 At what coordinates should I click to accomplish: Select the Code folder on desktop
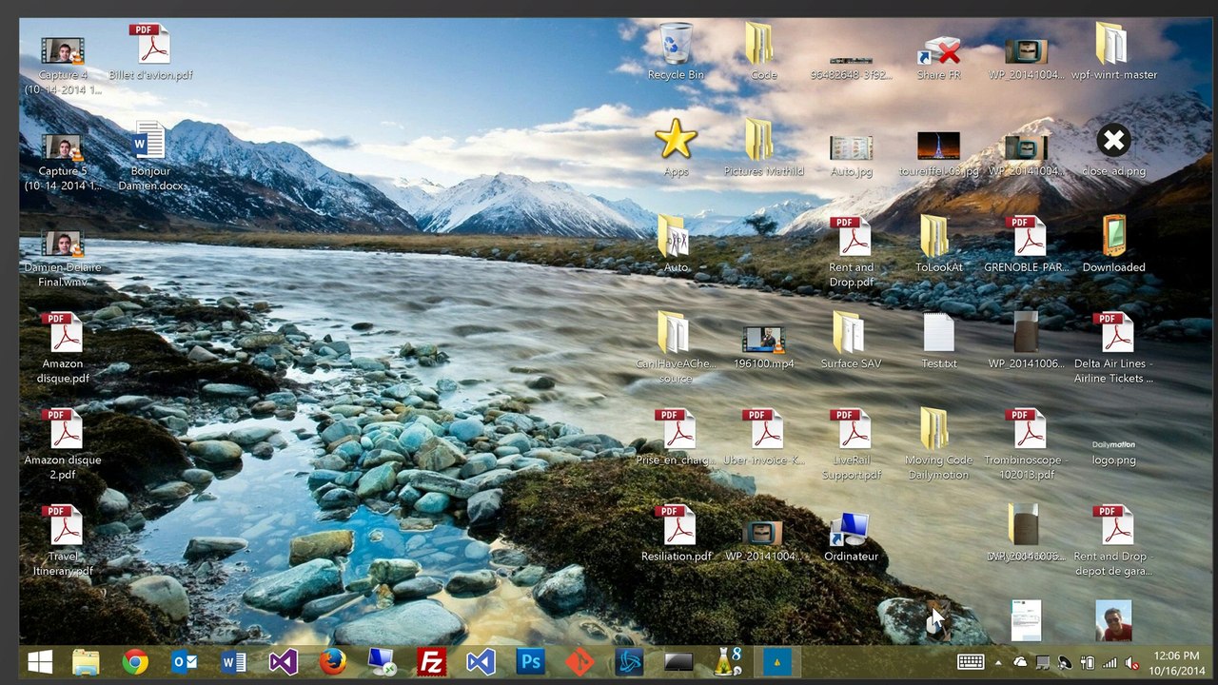[x=763, y=51]
